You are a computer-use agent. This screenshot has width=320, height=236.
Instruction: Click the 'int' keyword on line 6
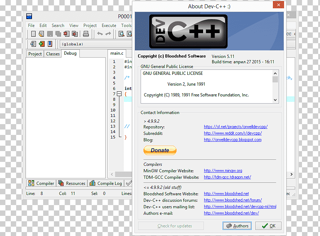pos(128,88)
